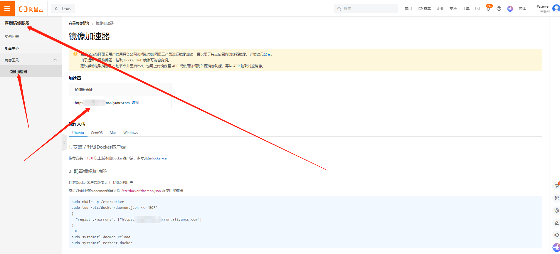
Task: Focus the top 搜索 search box
Action: pyautogui.click(x=366, y=9)
